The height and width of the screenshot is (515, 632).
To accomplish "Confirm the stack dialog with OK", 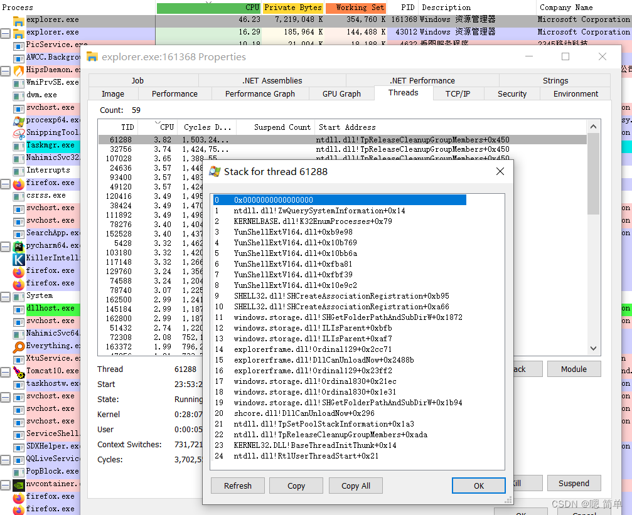I will pos(479,486).
